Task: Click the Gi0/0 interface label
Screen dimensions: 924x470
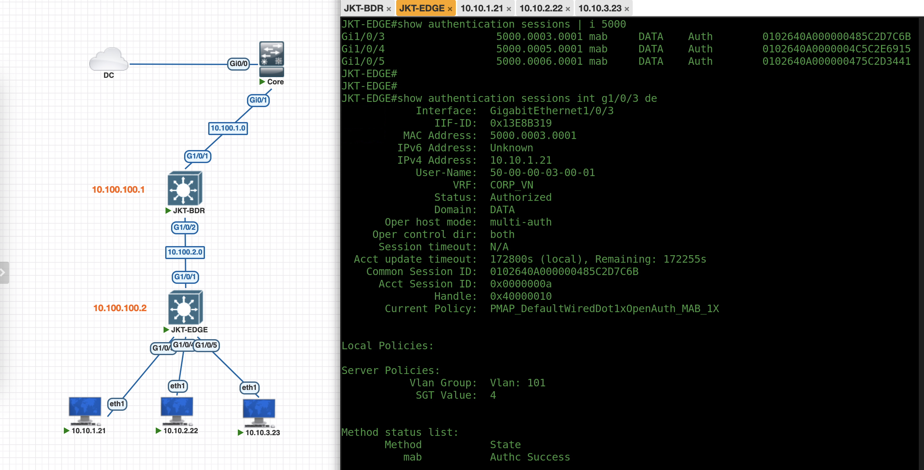Action: click(x=238, y=64)
